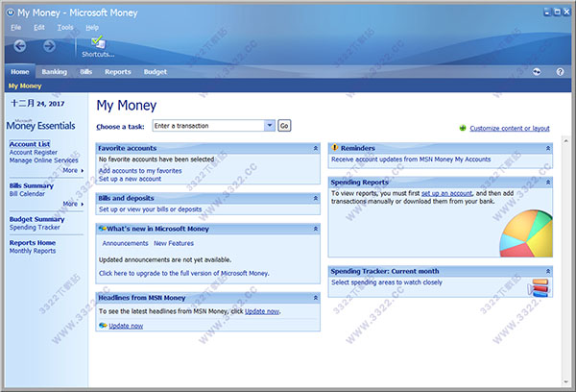576x392 pixels.
Task: Switch to the Budget tab
Action: (x=155, y=72)
